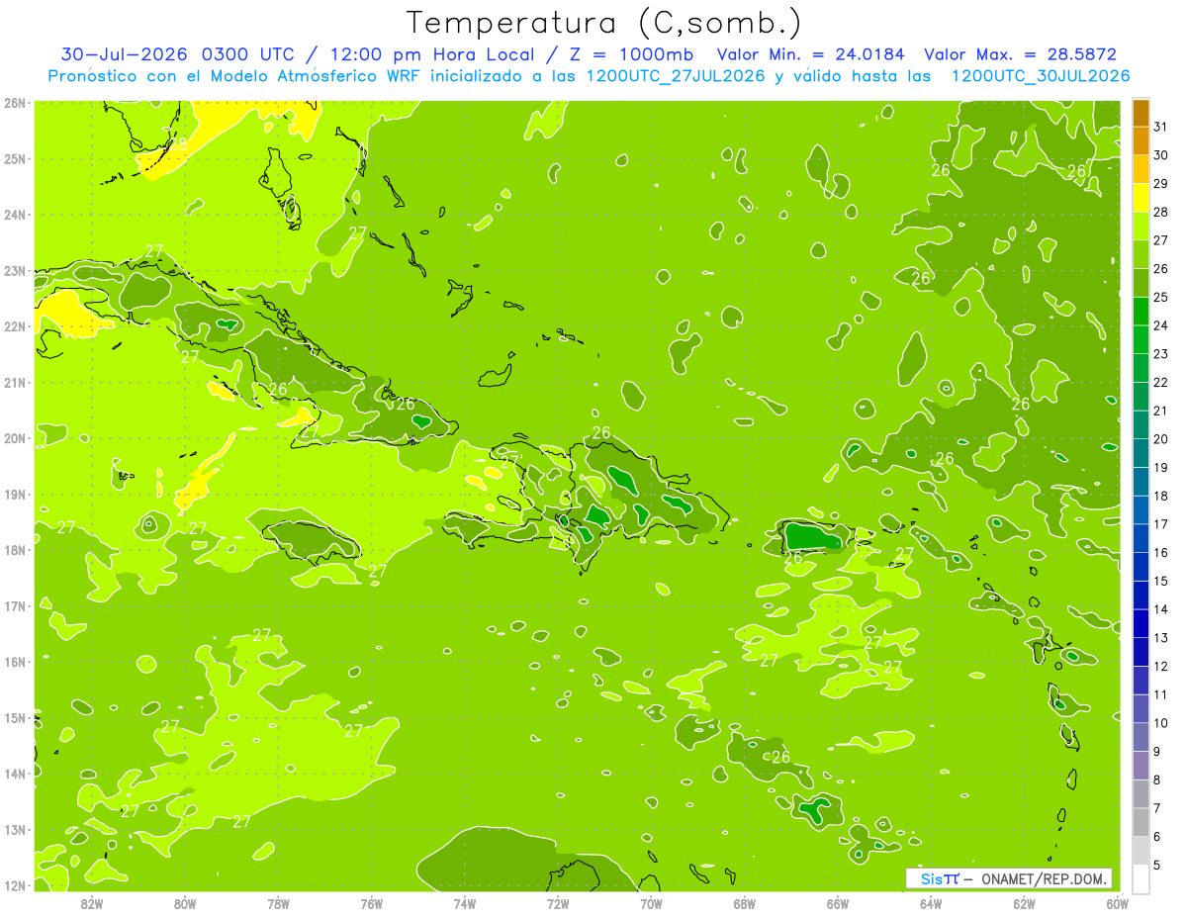Viewport: 1187px width, 917px height.
Task: Click the longitude axis label 80W
Action: tap(185, 903)
